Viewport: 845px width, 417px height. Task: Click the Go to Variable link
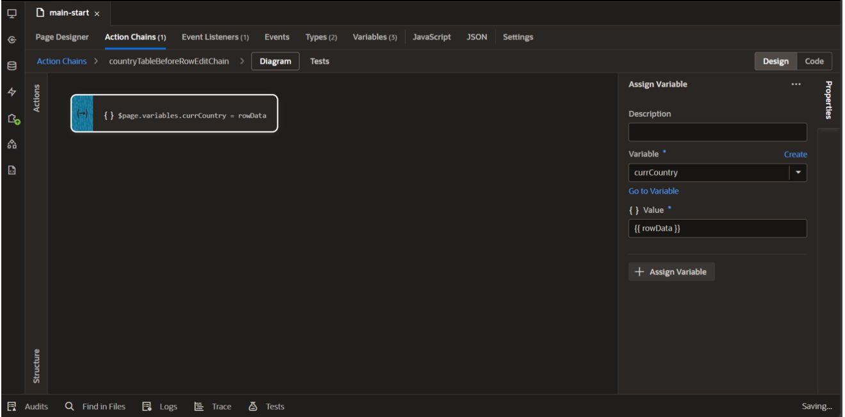(654, 191)
